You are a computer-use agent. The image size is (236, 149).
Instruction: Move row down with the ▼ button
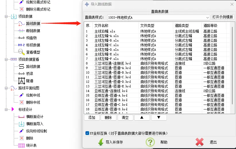tap(159, 117)
